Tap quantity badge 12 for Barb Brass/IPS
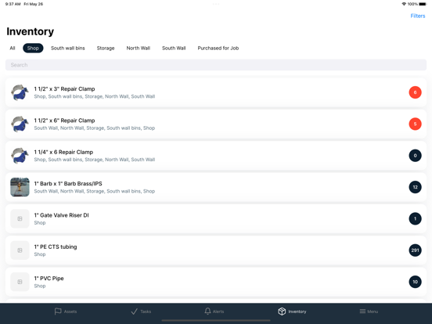Image resolution: width=432 pixels, height=324 pixels. pos(415,187)
